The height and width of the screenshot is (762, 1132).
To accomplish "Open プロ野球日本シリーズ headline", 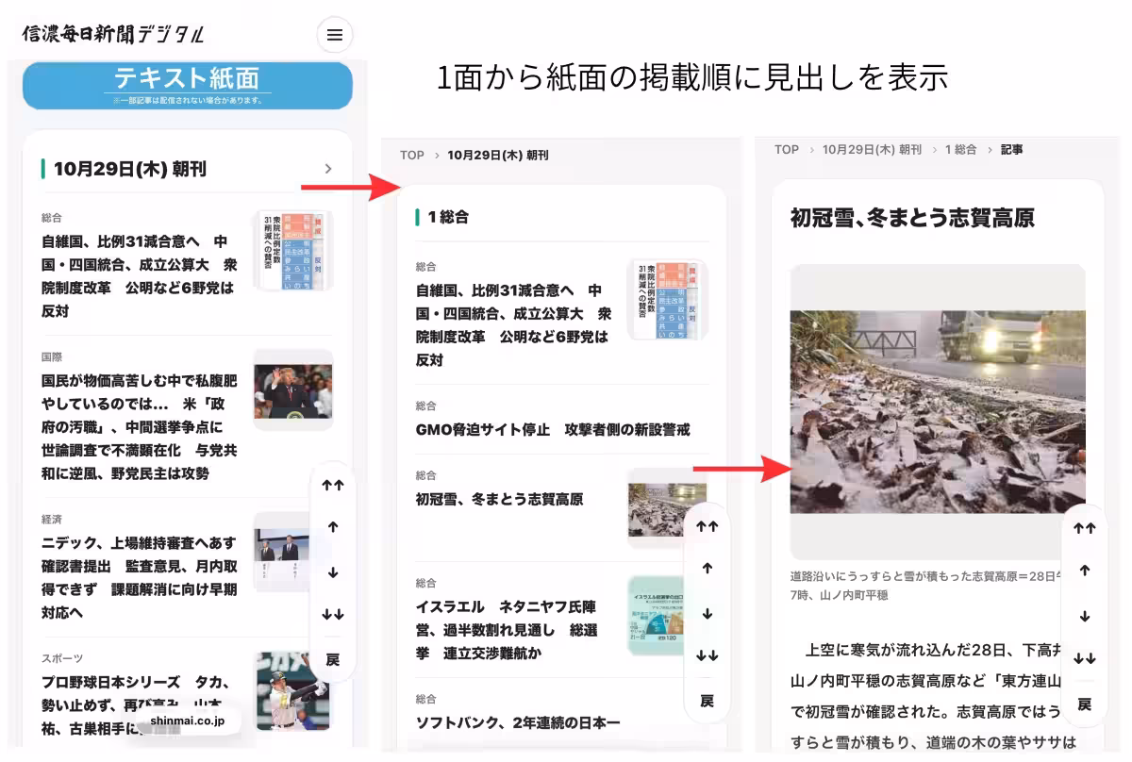I will click(138, 705).
